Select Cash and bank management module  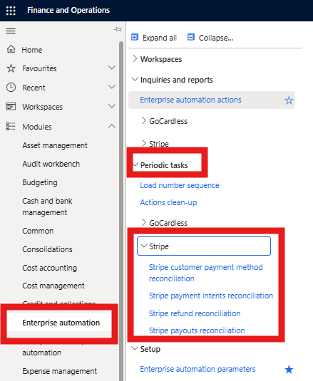tap(47, 207)
